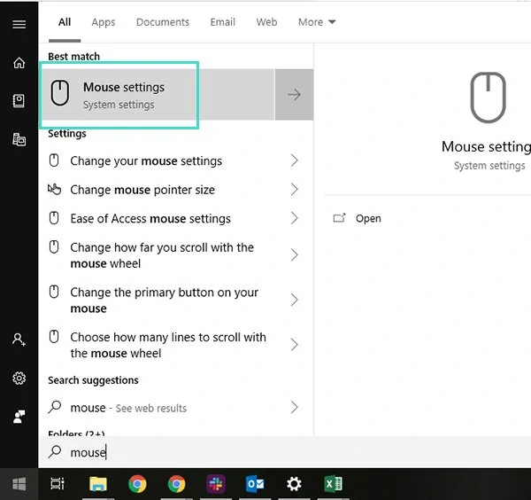Click icon beside 'Change your mouse settings'
Screen dimensions: 531x500
click(x=54, y=160)
